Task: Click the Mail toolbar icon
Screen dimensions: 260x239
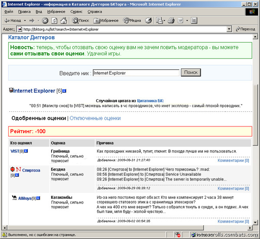Action: 159,20
